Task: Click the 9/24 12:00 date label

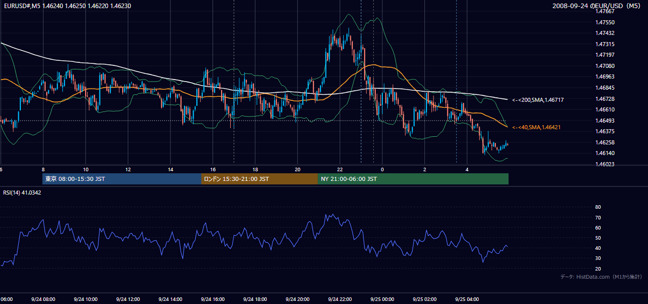Action: [x=128, y=299]
